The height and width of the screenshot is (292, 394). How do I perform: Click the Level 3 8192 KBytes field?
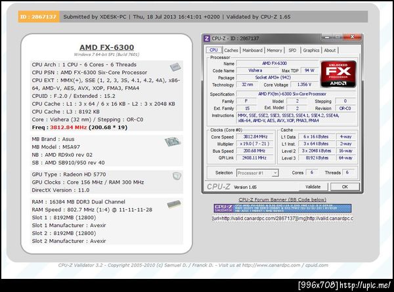point(316,157)
